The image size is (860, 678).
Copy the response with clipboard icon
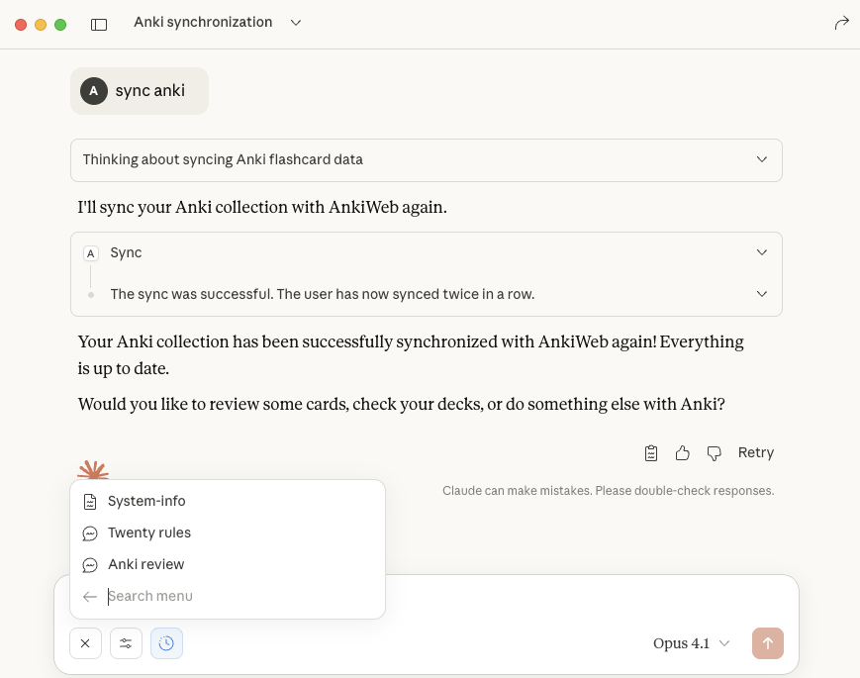[651, 453]
